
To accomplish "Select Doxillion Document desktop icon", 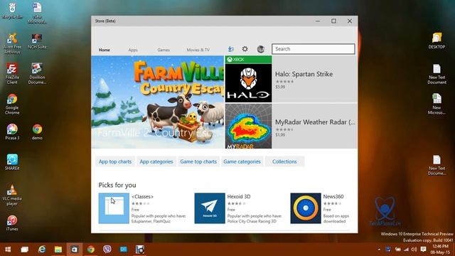I will click(x=37, y=74).
